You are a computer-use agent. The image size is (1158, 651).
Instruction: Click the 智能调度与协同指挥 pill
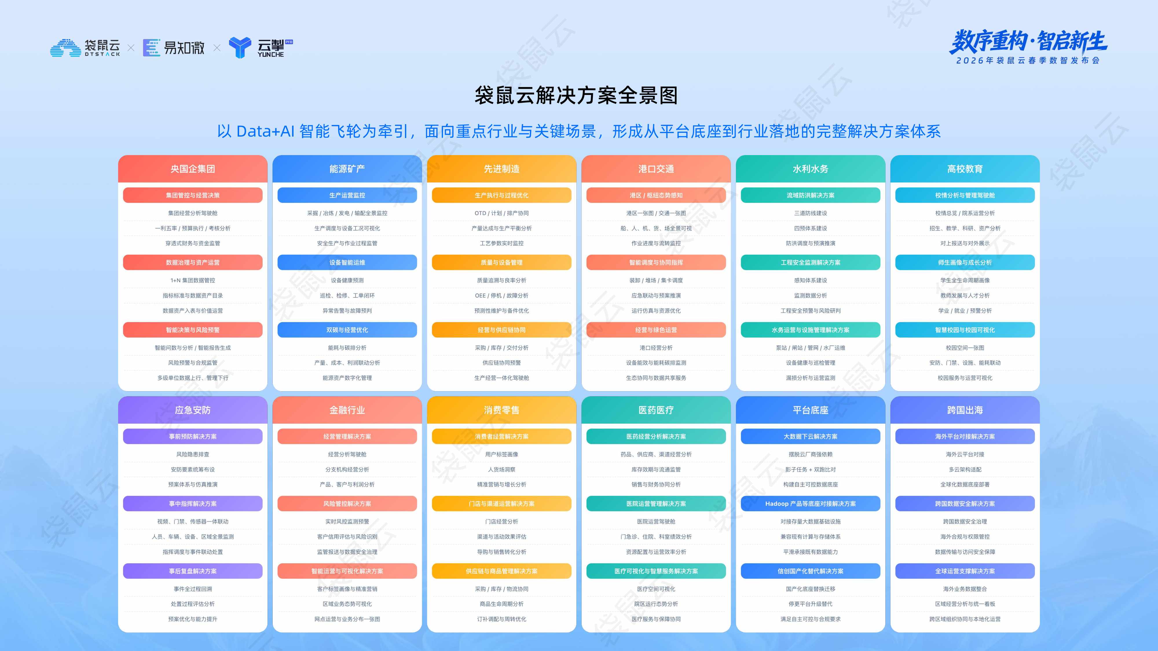(656, 263)
